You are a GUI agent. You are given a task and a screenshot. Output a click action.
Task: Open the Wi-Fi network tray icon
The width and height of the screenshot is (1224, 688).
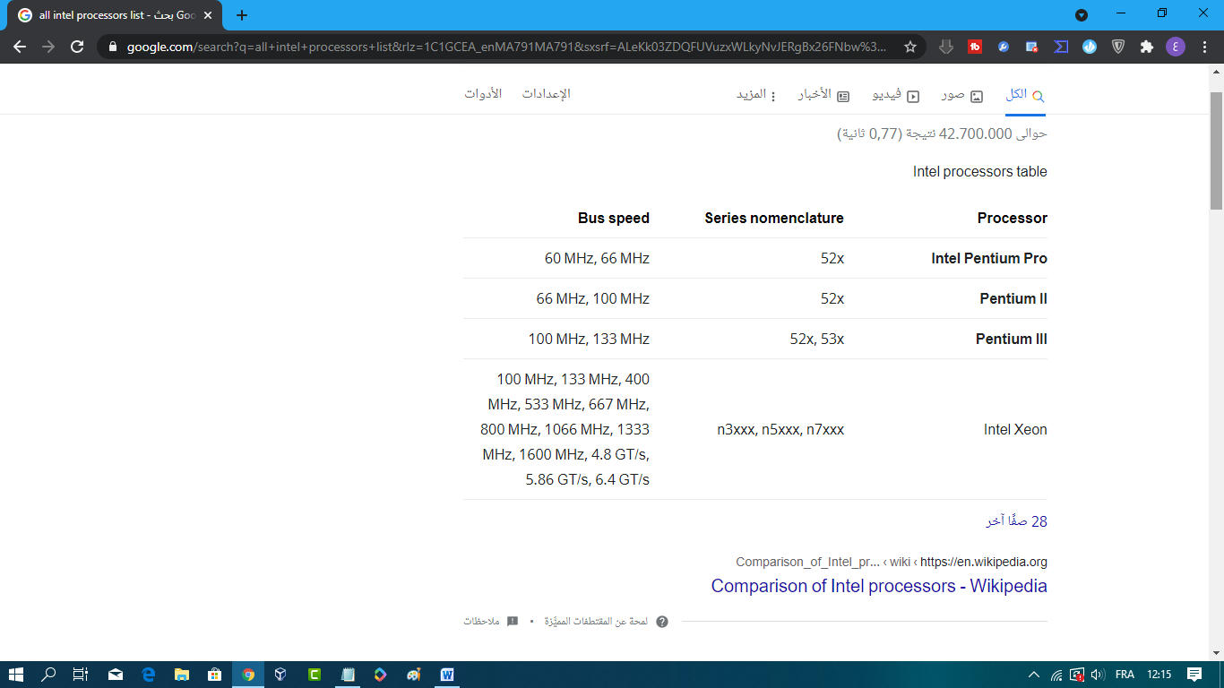[x=1056, y=675]
